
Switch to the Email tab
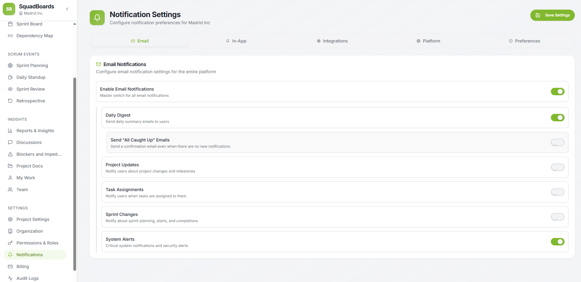pyautogui.click(x=140, y=41)
